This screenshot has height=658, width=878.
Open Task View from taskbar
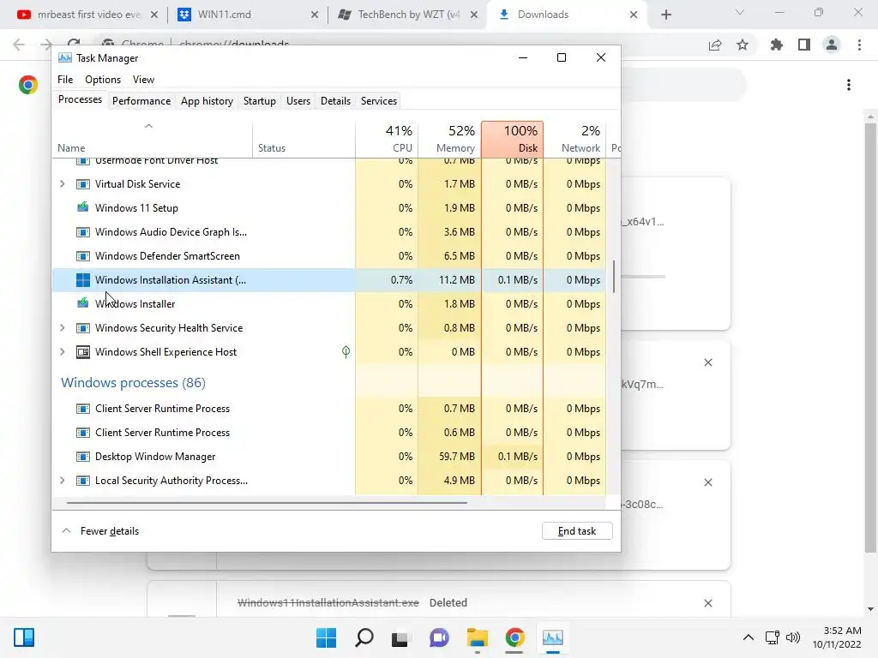400,637
